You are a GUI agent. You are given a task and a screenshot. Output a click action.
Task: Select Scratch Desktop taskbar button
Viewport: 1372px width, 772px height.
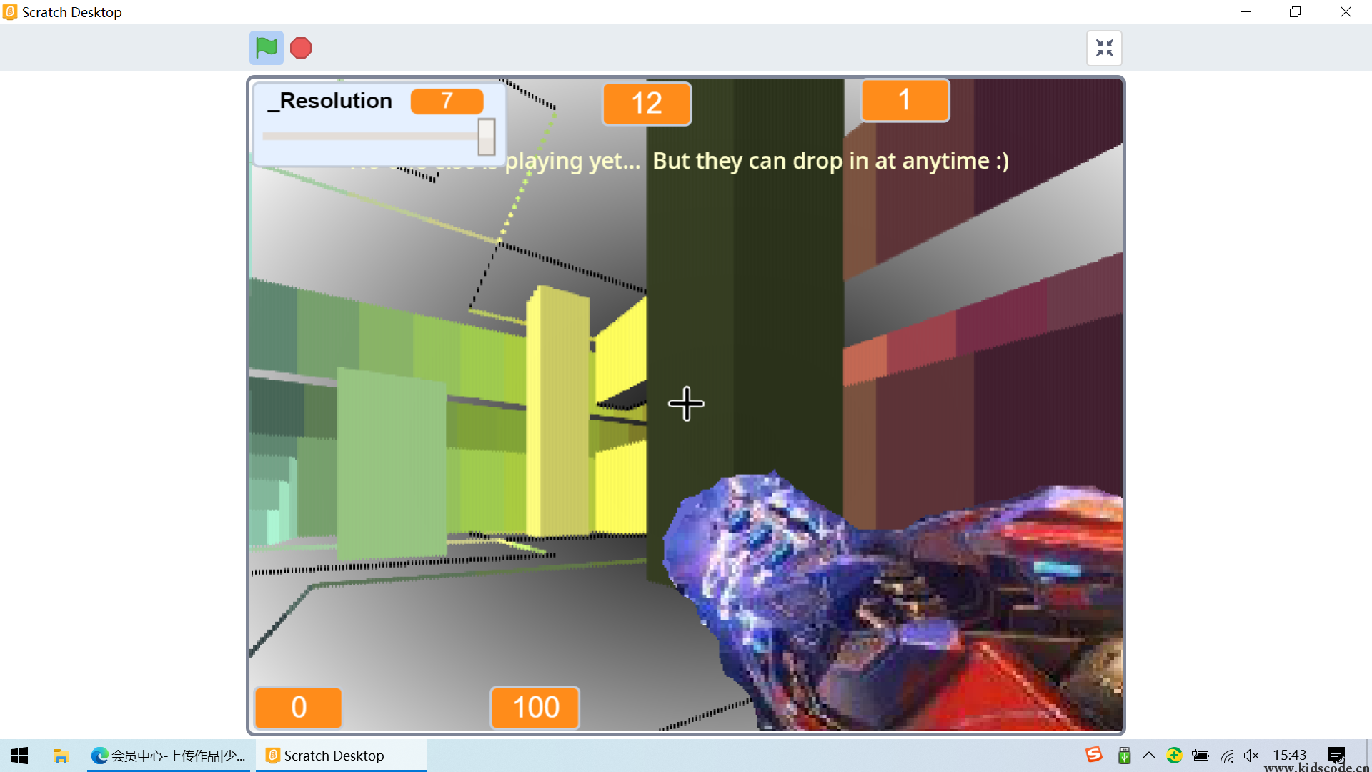tap(342, 756)
